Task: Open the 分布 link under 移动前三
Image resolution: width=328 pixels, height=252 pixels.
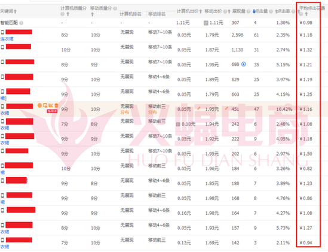Action: pos(153,112)
